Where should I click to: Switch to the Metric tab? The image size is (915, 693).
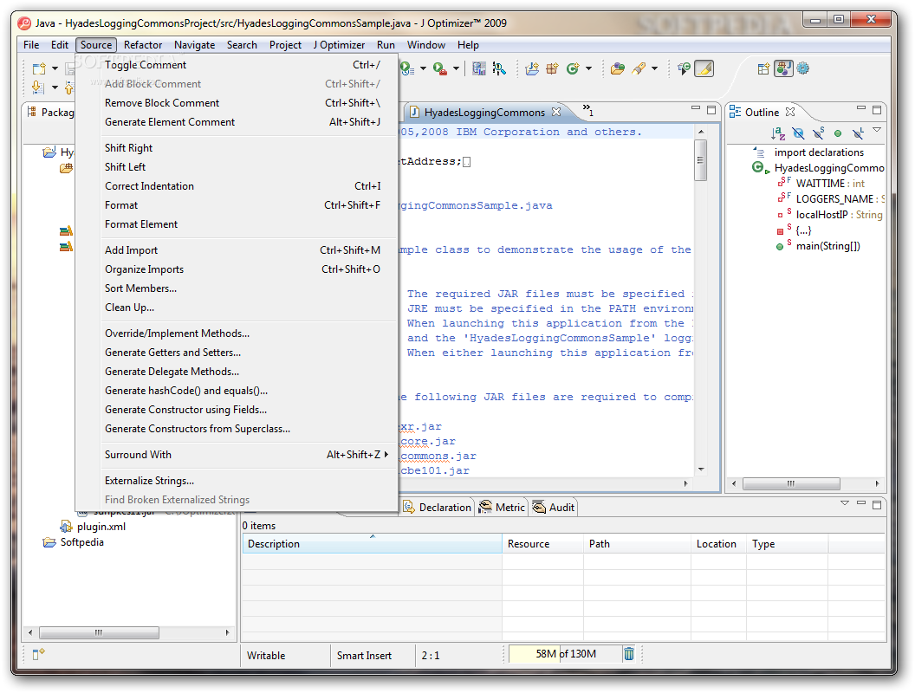(x=503, y=508)
